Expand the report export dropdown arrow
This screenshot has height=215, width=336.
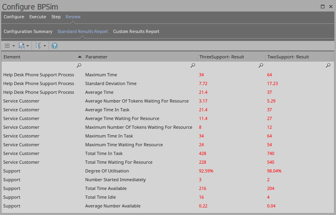28,46
